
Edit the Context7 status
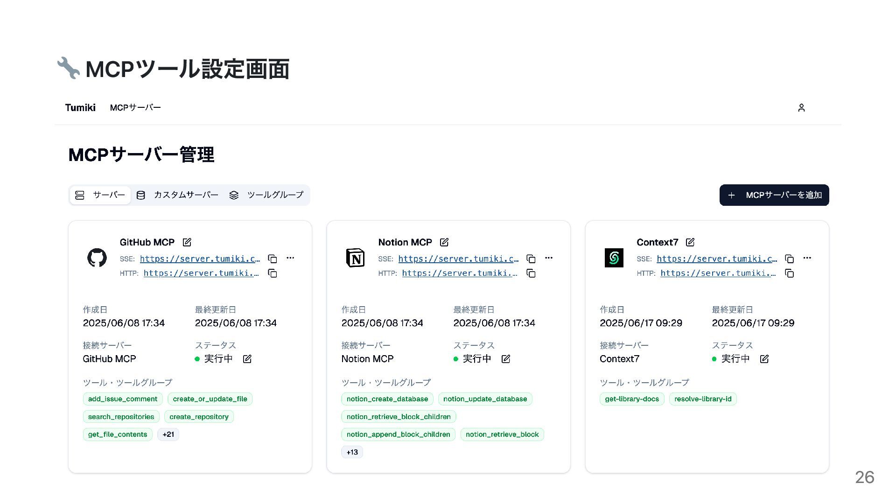click(764, 359)
